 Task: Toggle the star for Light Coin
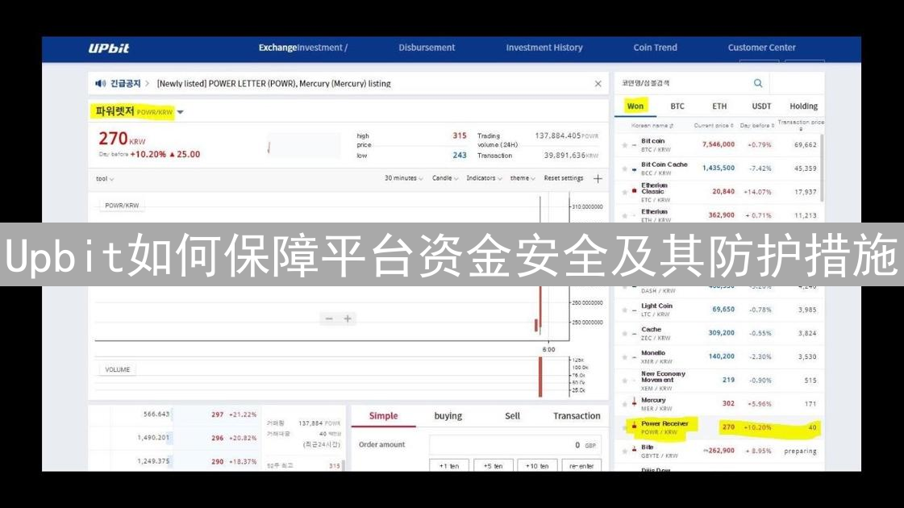click(x=624, y=310)
